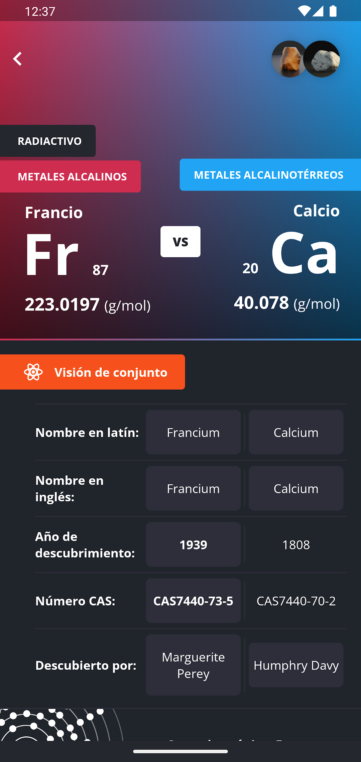Tap the CAS7440-73-5 number cell
This screenshot has width=361, height=762.
(193, 601)
